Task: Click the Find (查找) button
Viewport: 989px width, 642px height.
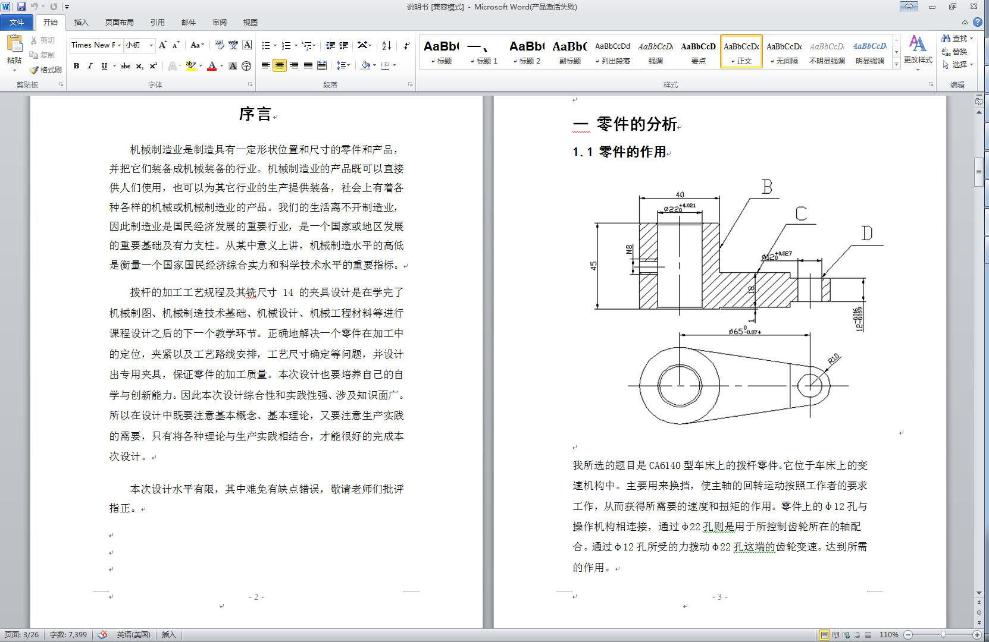Action: [x=957, y=39]
